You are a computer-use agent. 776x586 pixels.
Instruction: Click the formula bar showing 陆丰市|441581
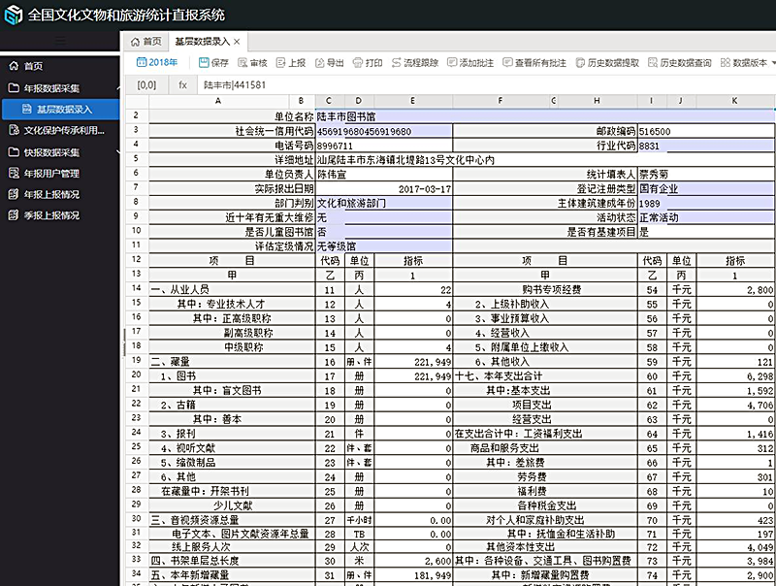pyautogui.click(x=485, y=84)
